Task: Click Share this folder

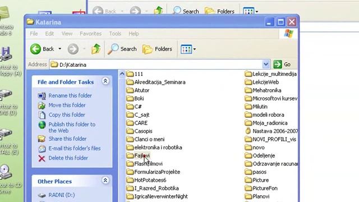Action: pos(67,139)
